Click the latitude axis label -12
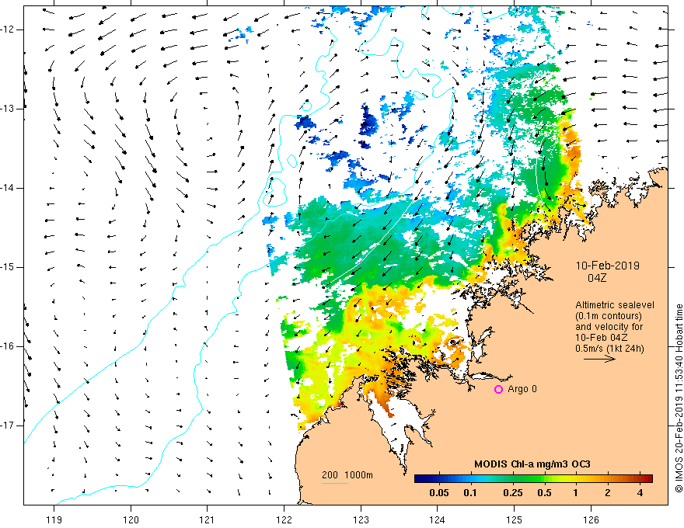 click(8, 30)
